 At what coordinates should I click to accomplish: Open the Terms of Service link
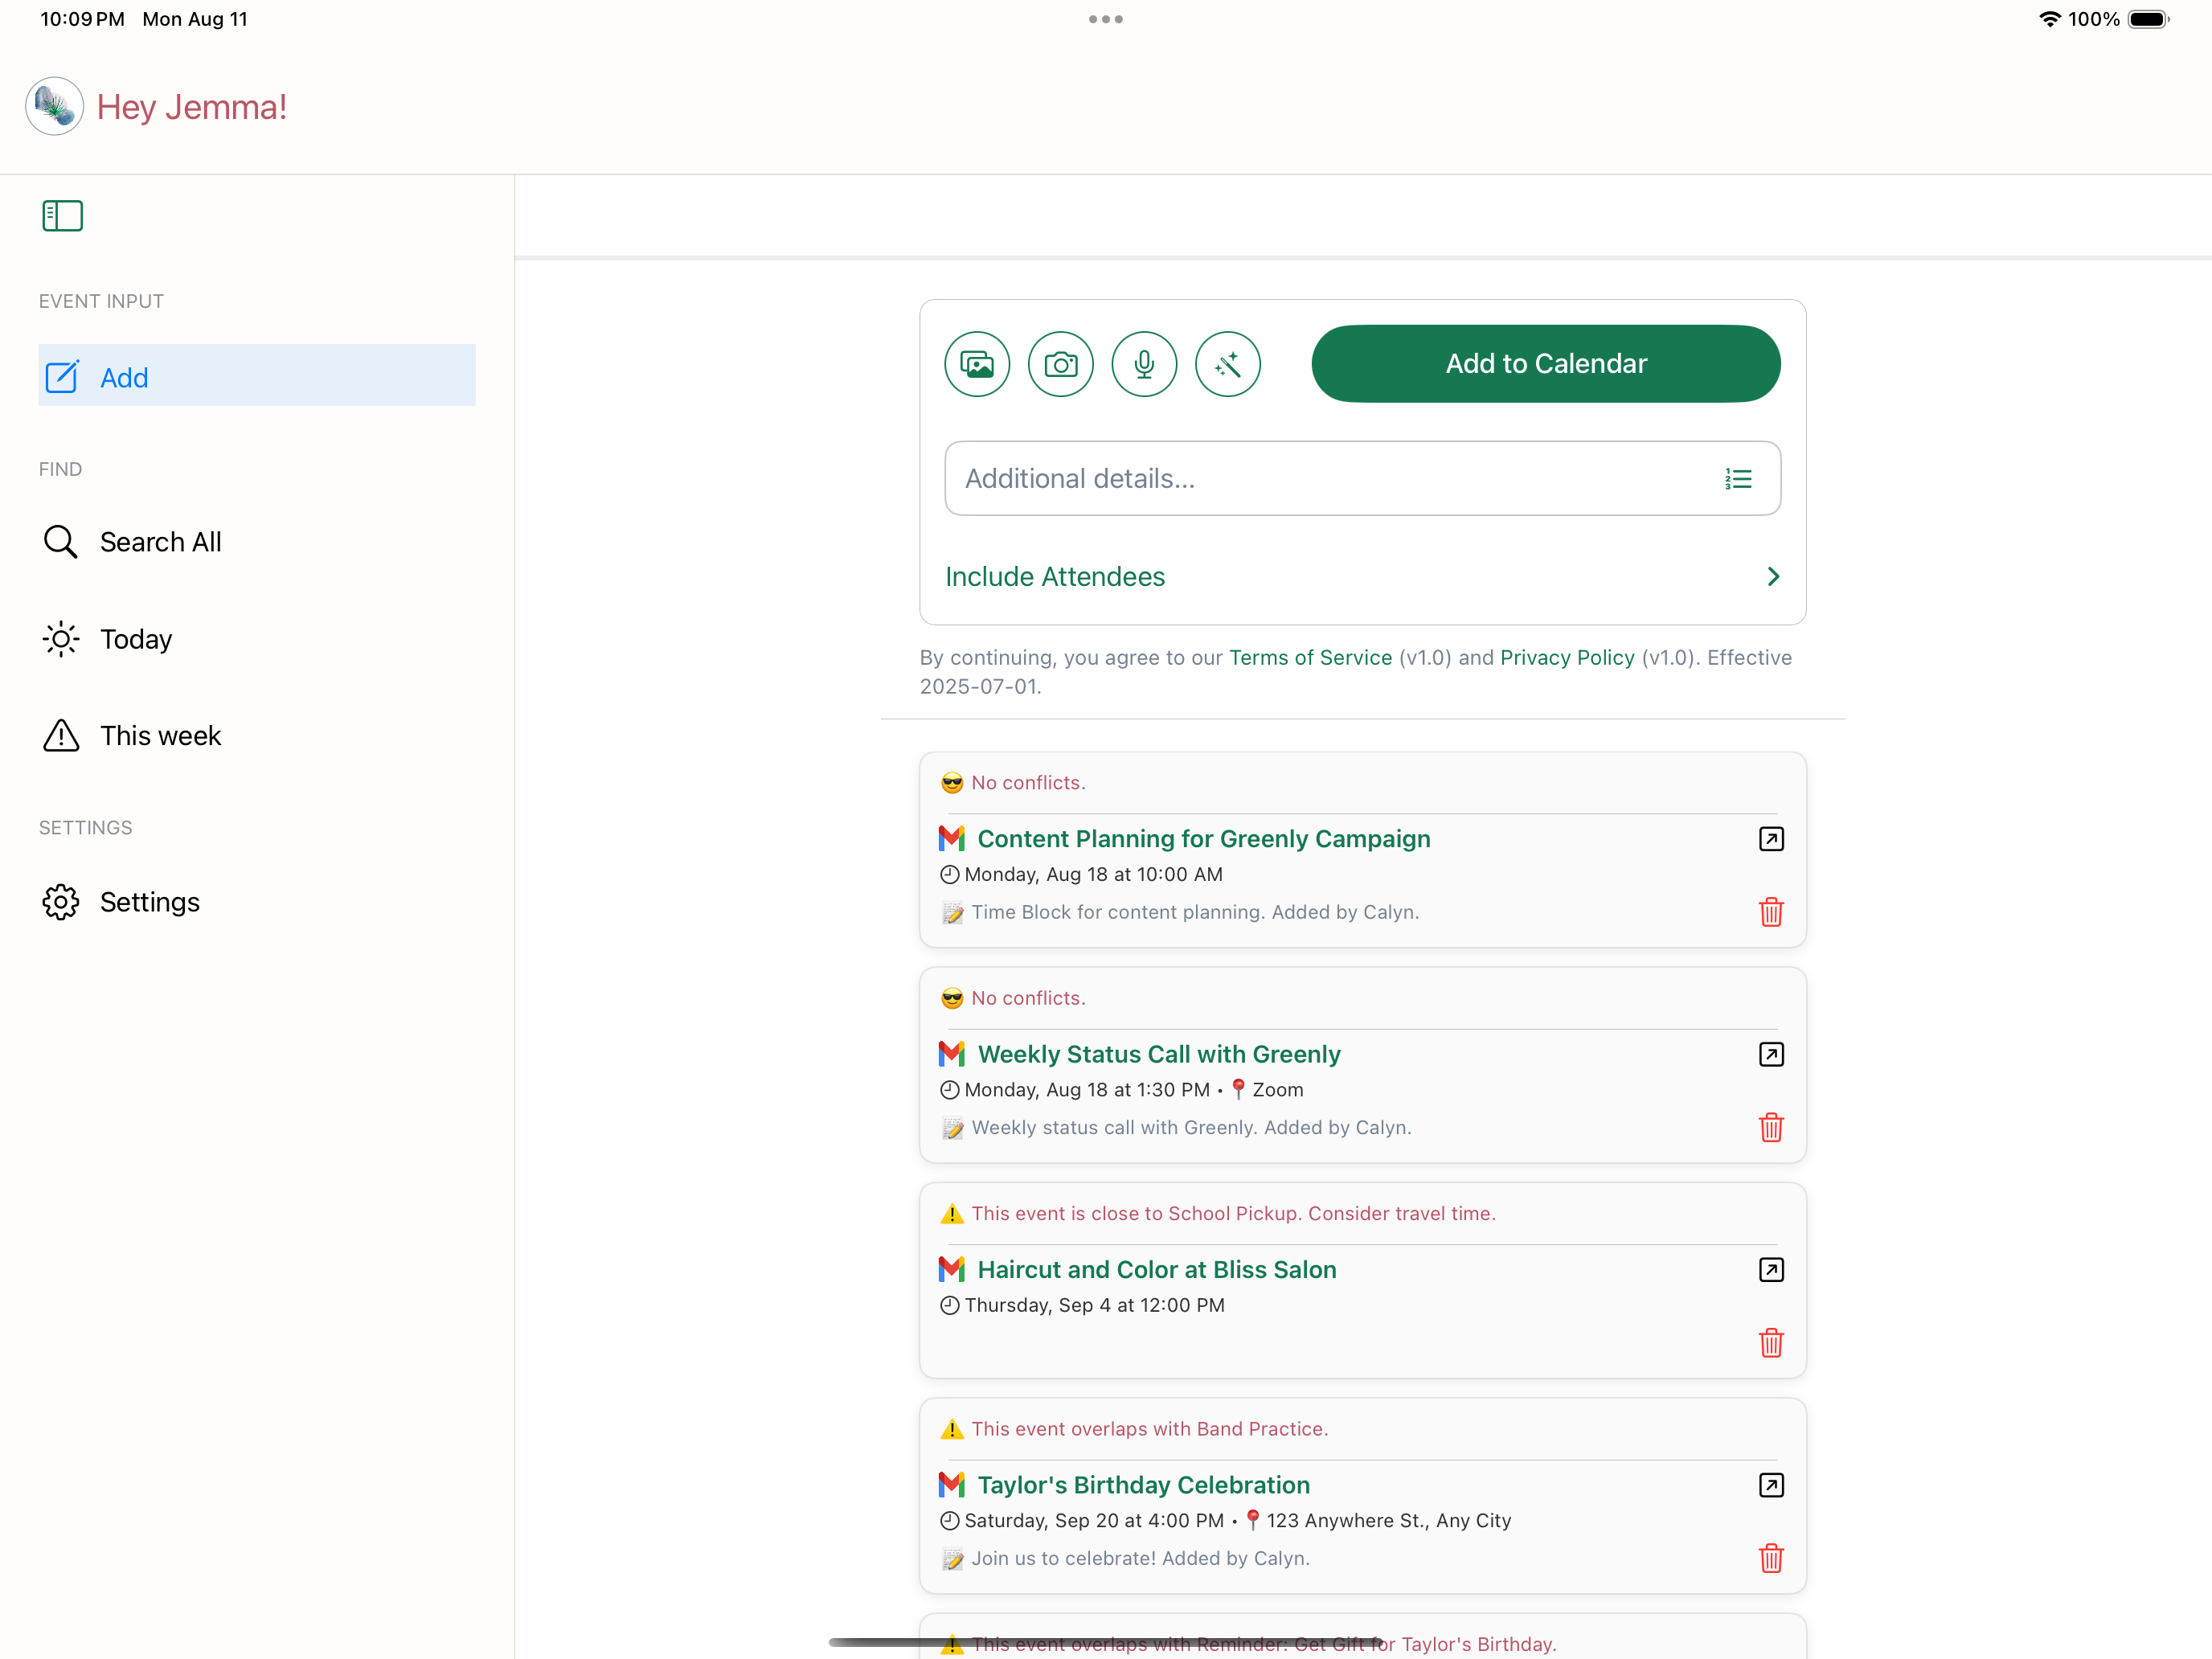(x=1310, y=658)
